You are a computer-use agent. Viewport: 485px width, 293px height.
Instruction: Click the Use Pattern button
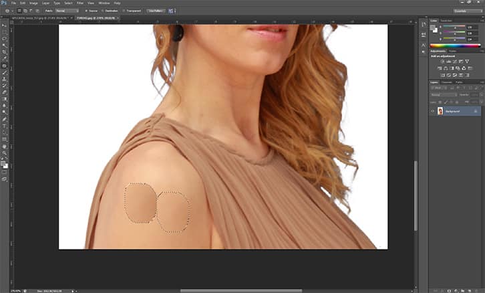coord(156,11)
